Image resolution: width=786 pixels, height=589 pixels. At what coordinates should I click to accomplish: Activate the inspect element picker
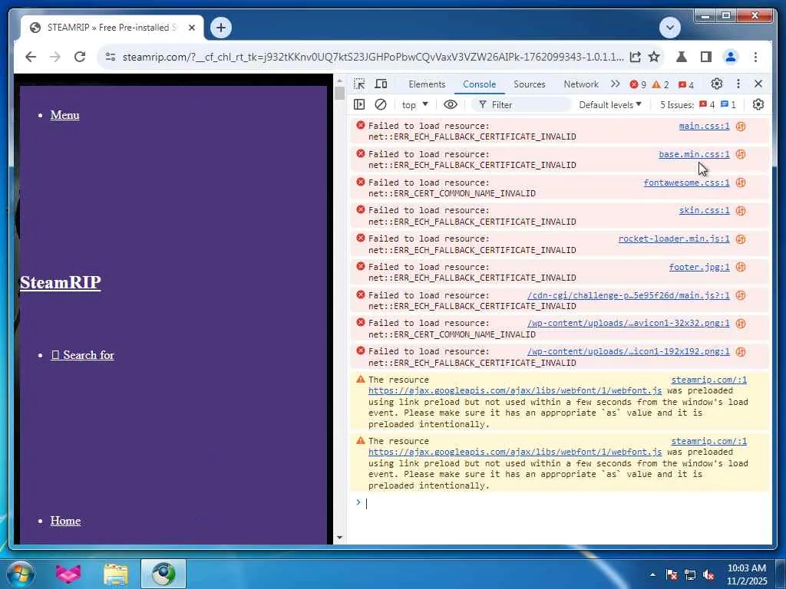tap(359, 84)
